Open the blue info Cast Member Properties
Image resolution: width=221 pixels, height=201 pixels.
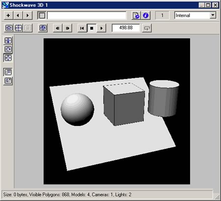(x=145, y=16)
